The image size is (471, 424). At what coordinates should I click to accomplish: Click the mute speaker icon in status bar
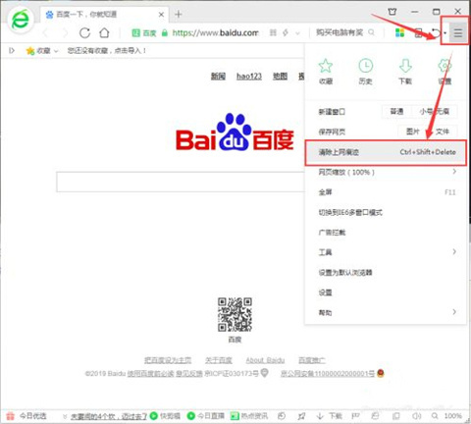point(416,416)
